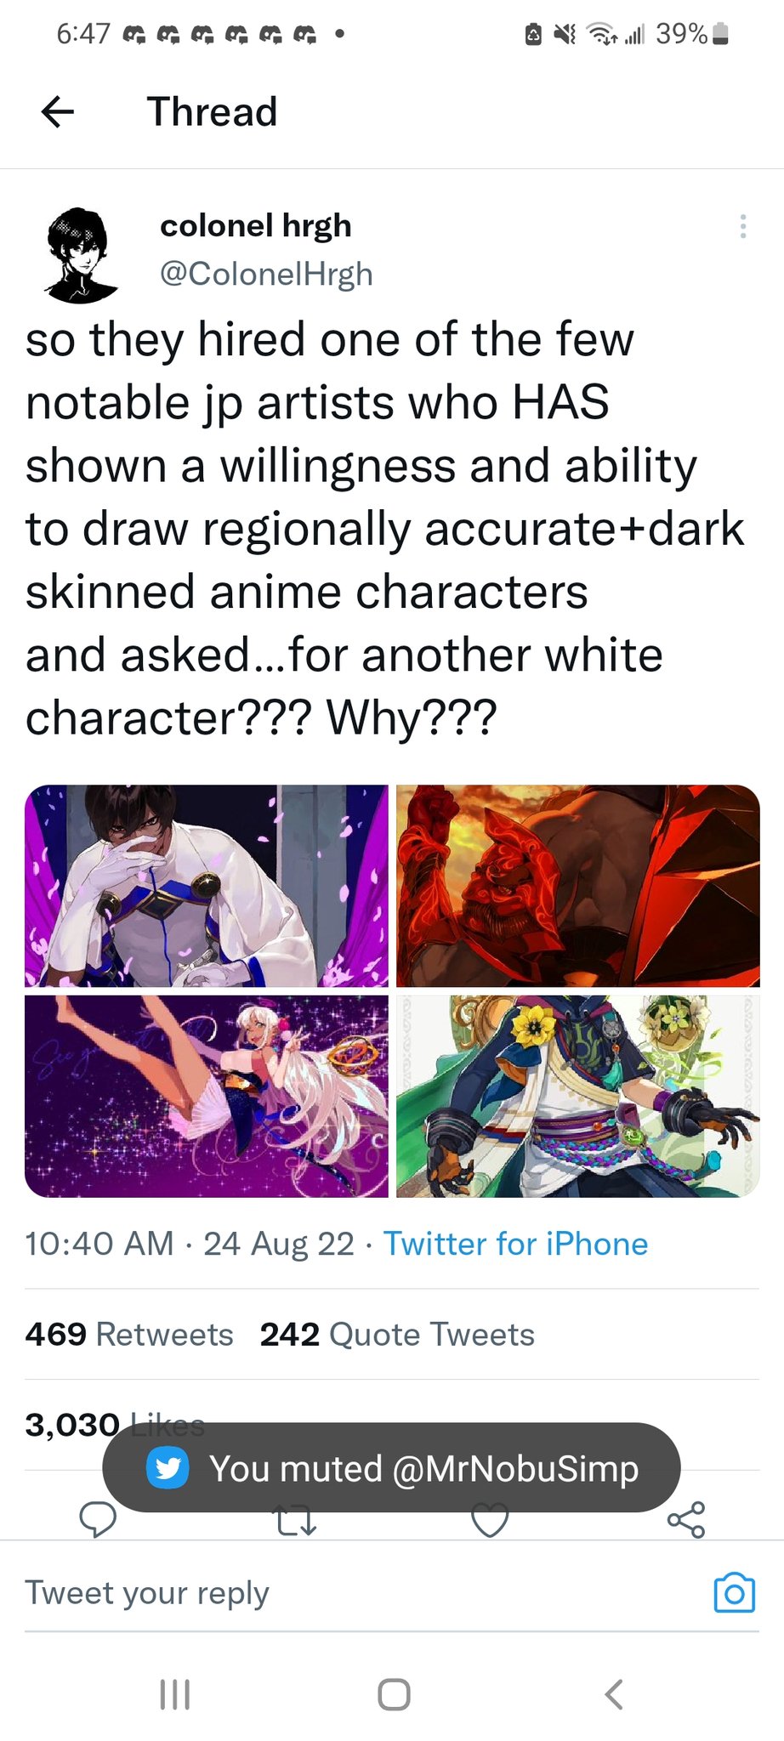The width and height of the screenshot is (784, 1741).
Task: Open colonel hrgh's profile avatar
Action: [81, 255]
